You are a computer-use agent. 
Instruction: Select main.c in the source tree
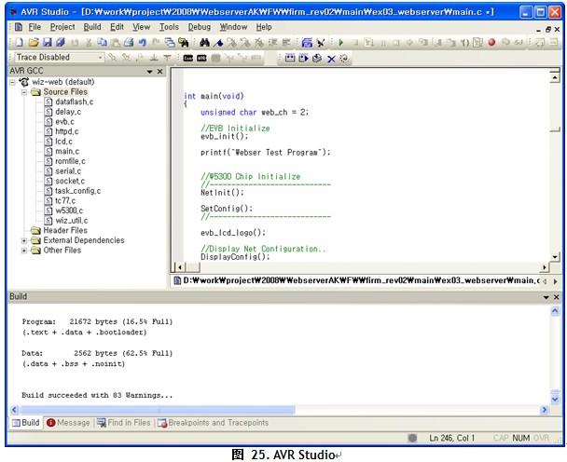click(x=66, y=151)
